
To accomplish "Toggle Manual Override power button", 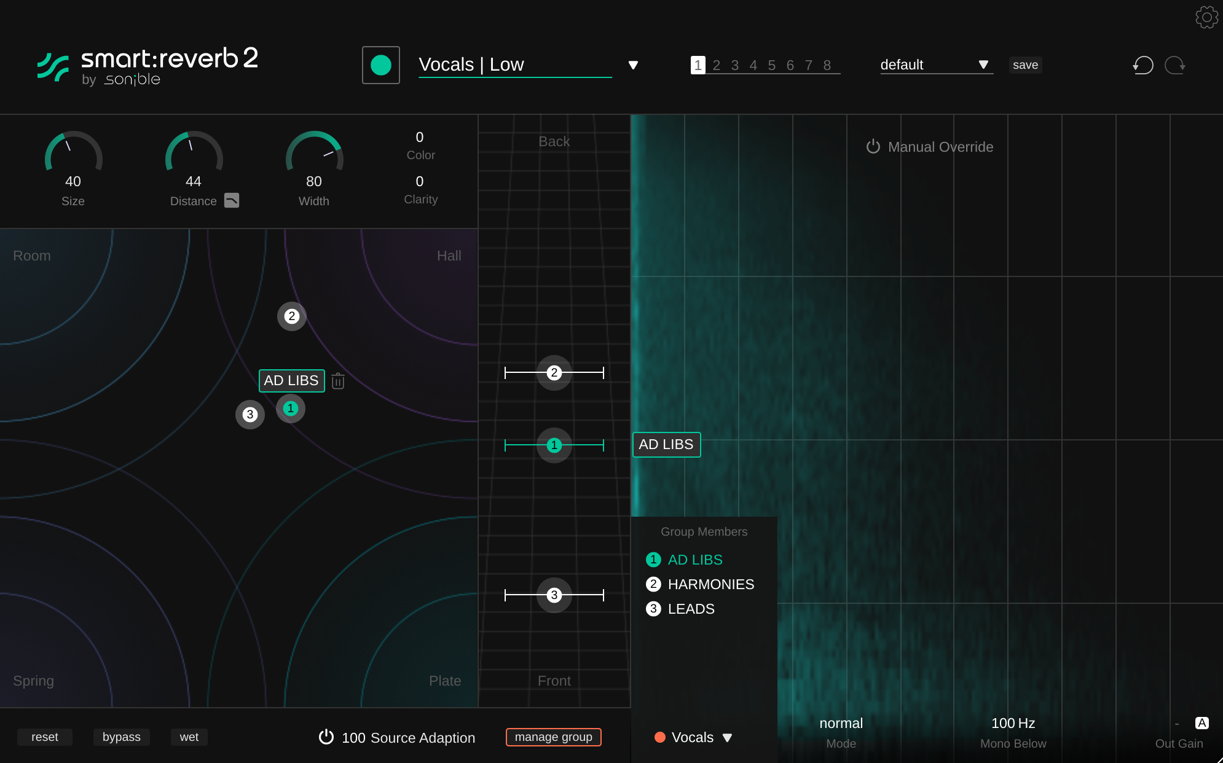I will click(x=873, y=147).
